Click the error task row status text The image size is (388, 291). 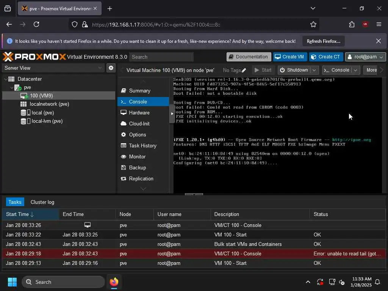tap(347, 253)
